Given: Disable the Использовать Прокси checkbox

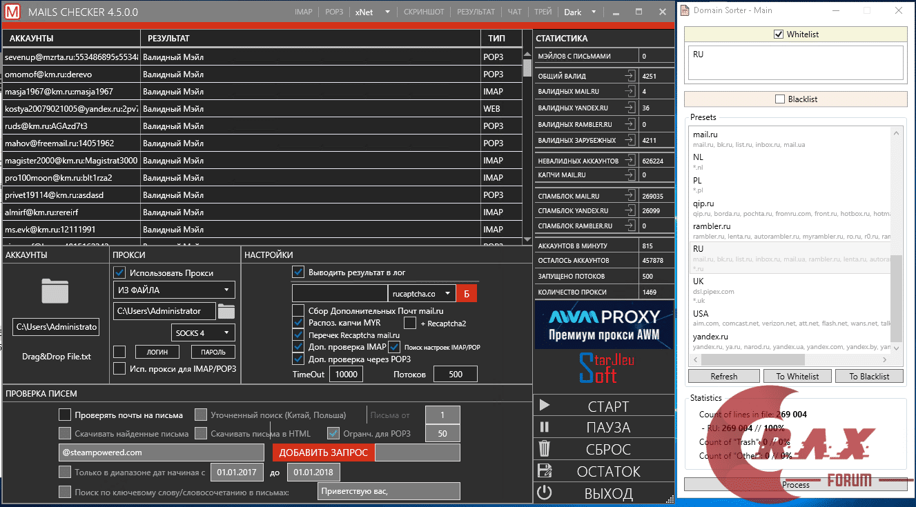Looking at the screenshot, I should [x=119, y=272].
